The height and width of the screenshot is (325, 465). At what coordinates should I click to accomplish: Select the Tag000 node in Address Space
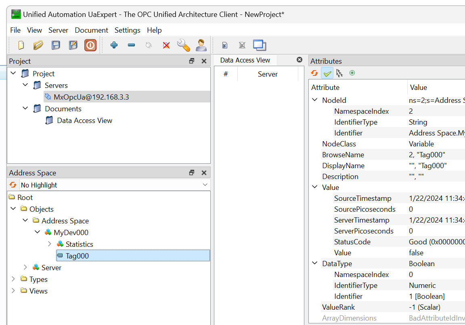133,256
